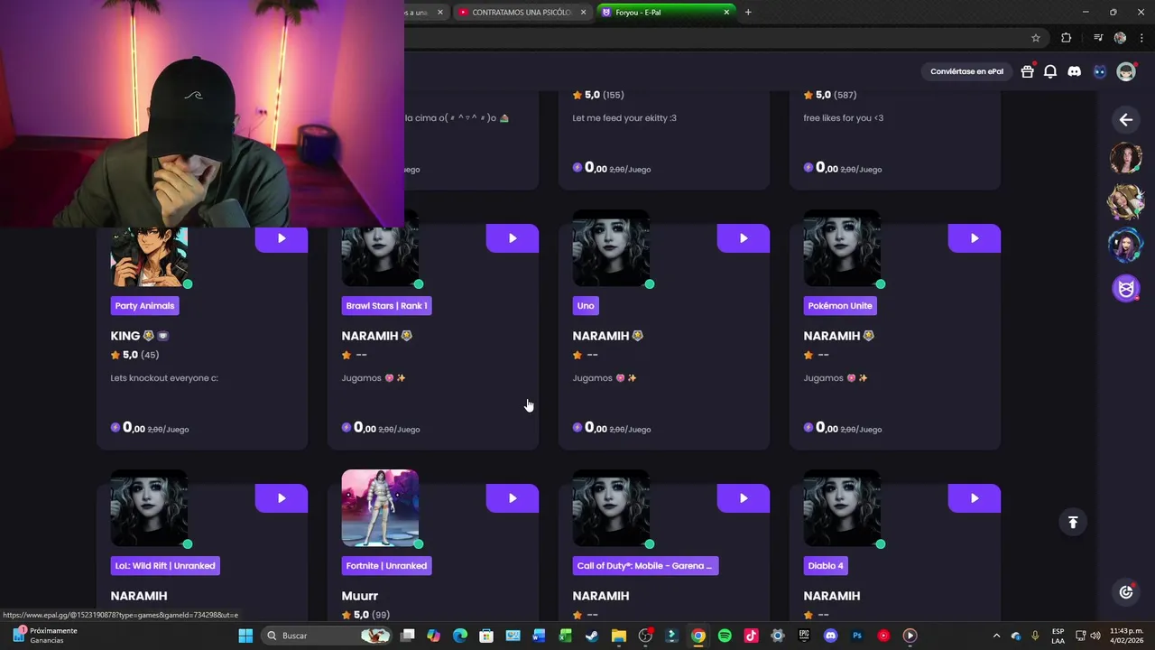Screen dimensions: 1155x650
Task: Open Chrome media controls icon
Action: (x=1098, y=38)
